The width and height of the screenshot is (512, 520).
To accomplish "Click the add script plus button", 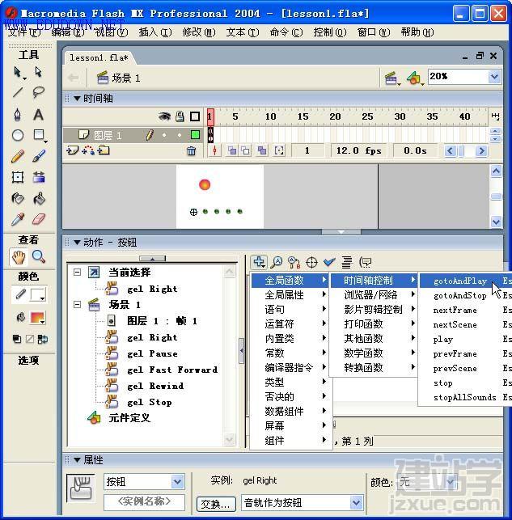I will coord(259,262).
